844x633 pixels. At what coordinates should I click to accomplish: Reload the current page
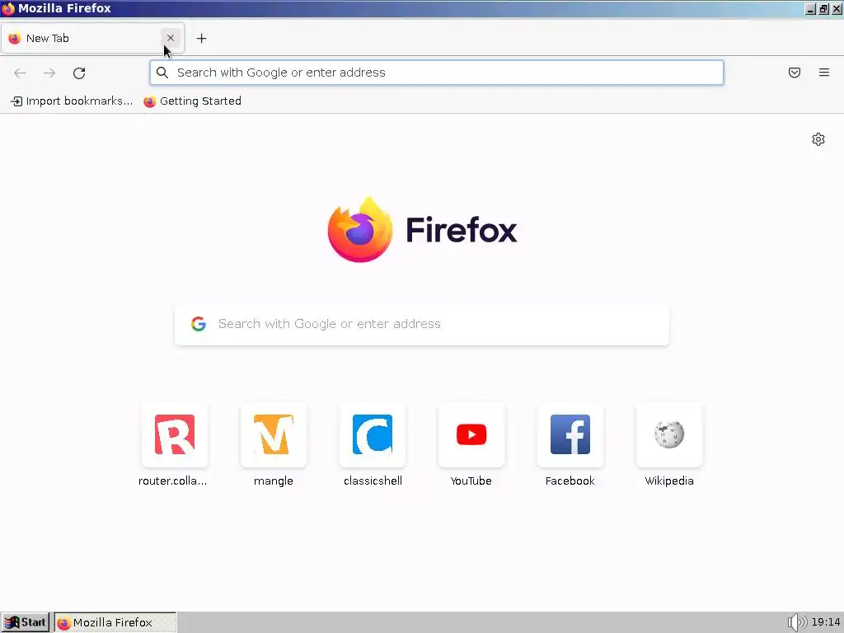79,73
